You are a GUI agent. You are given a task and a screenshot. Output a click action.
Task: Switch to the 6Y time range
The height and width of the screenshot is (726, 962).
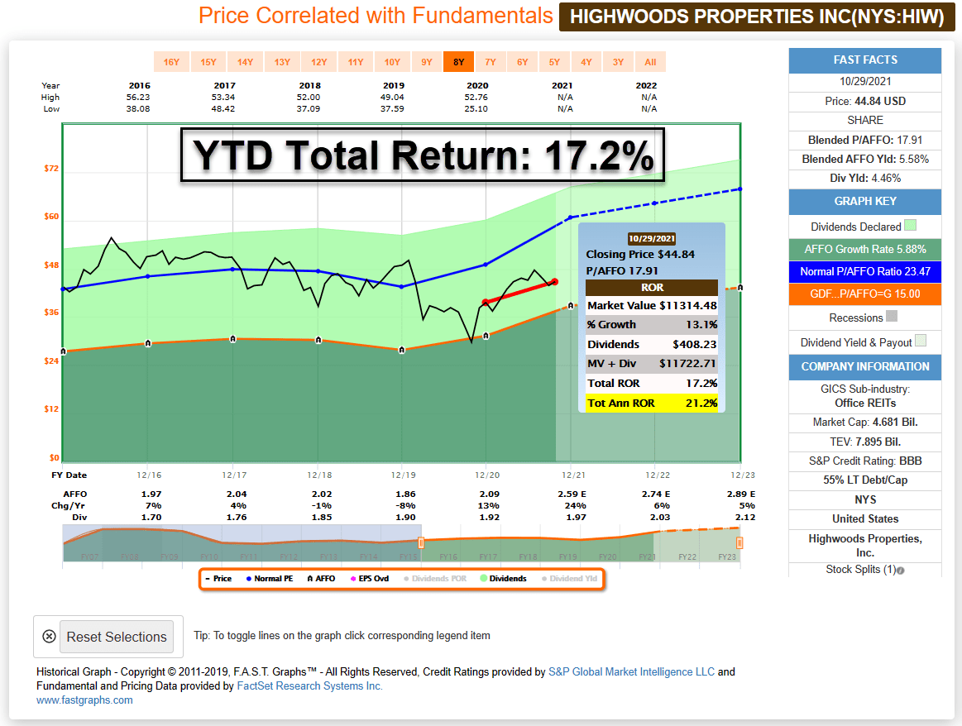pyautogui.click(x=522, y=62)
